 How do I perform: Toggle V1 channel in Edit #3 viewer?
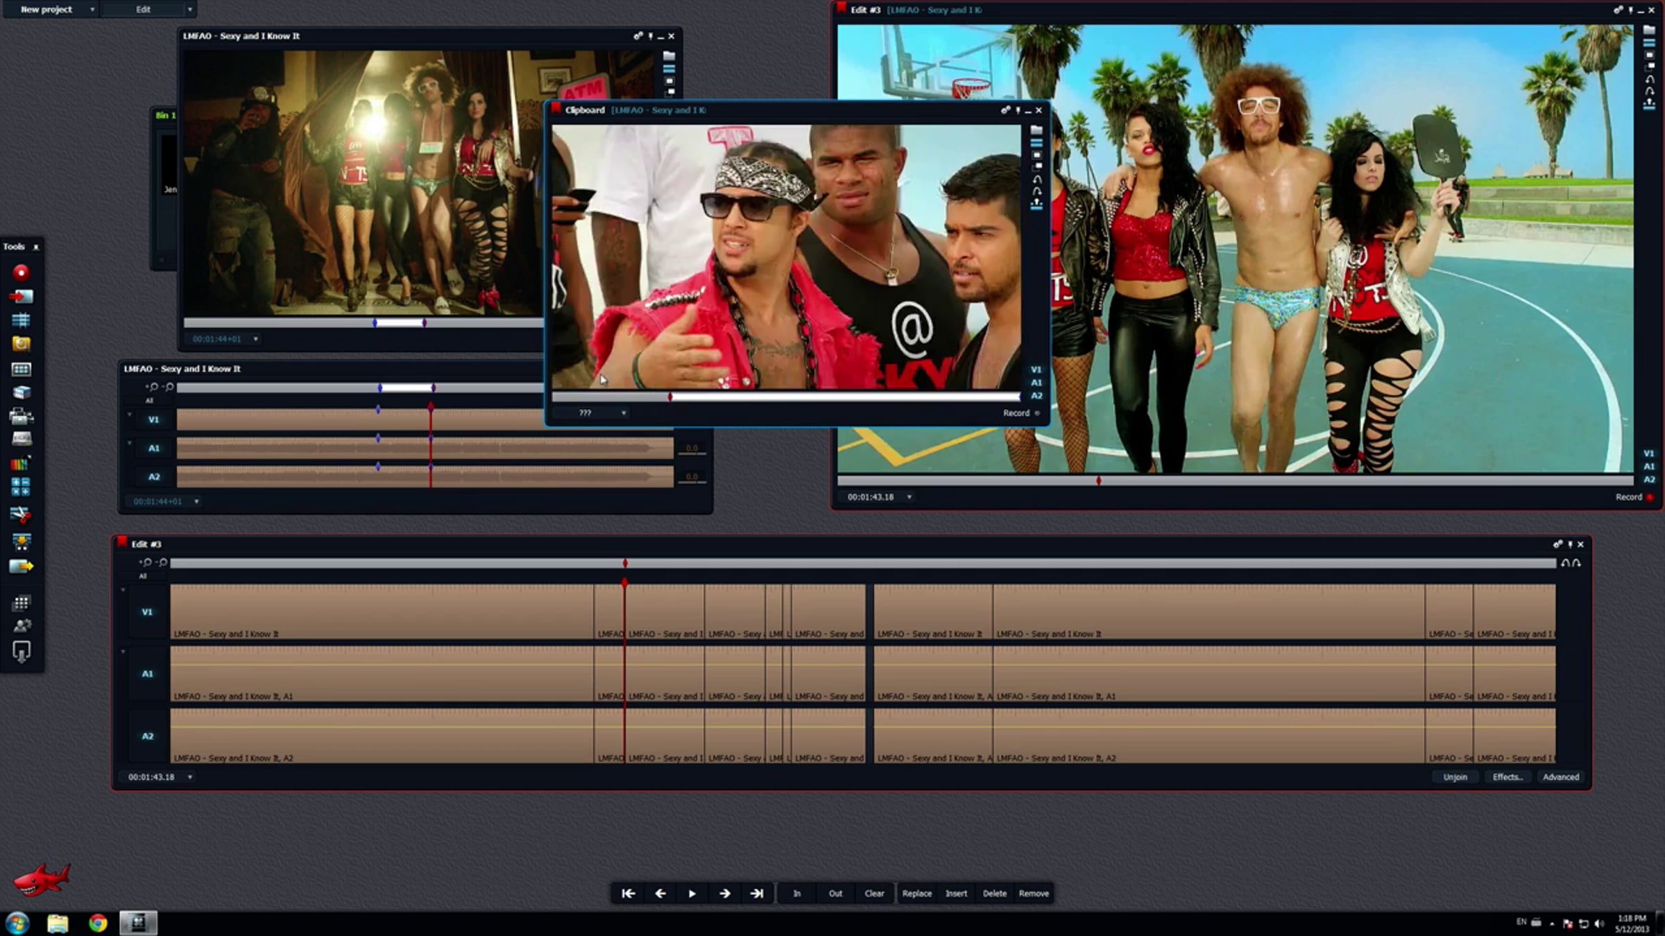click(x=1649, y=453)
